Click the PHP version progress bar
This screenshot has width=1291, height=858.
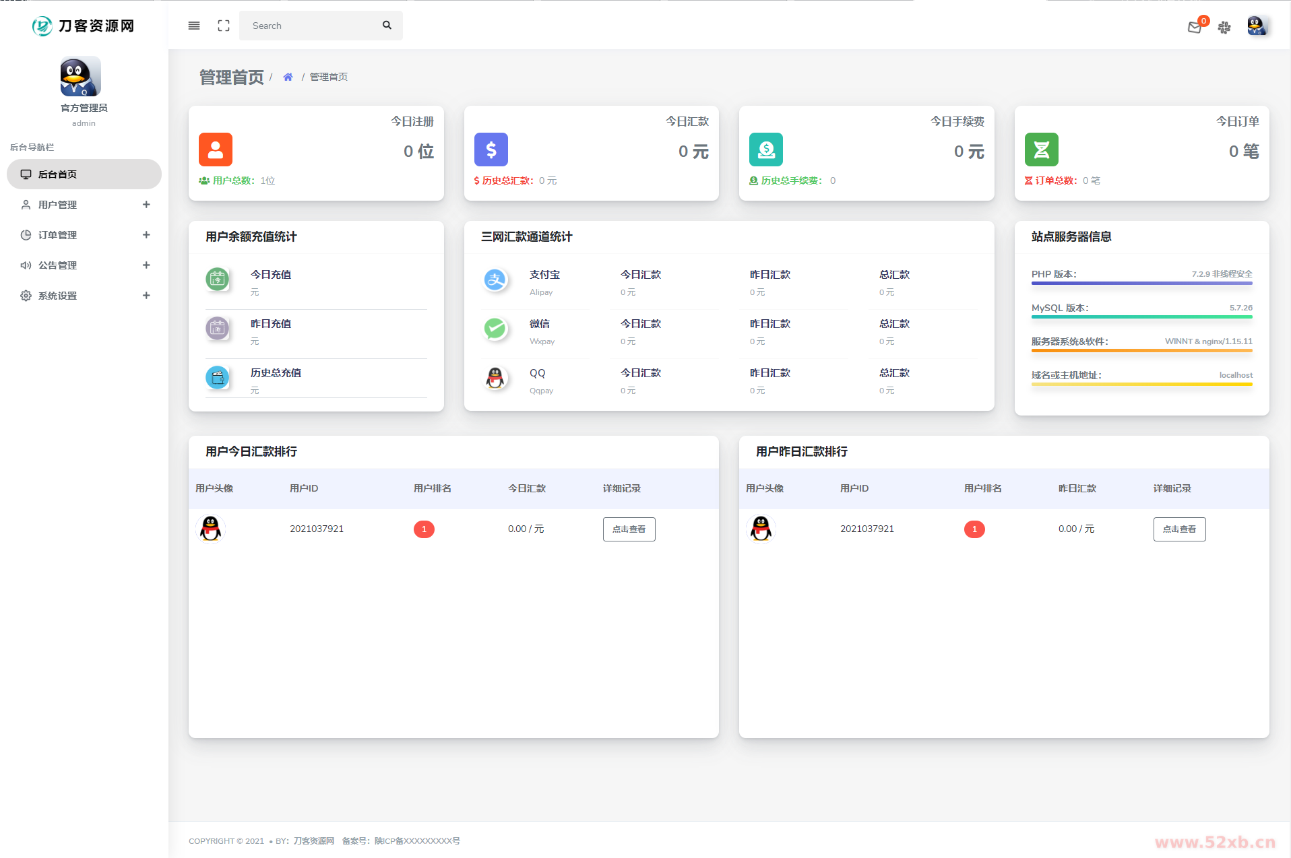pos(1141,284)
